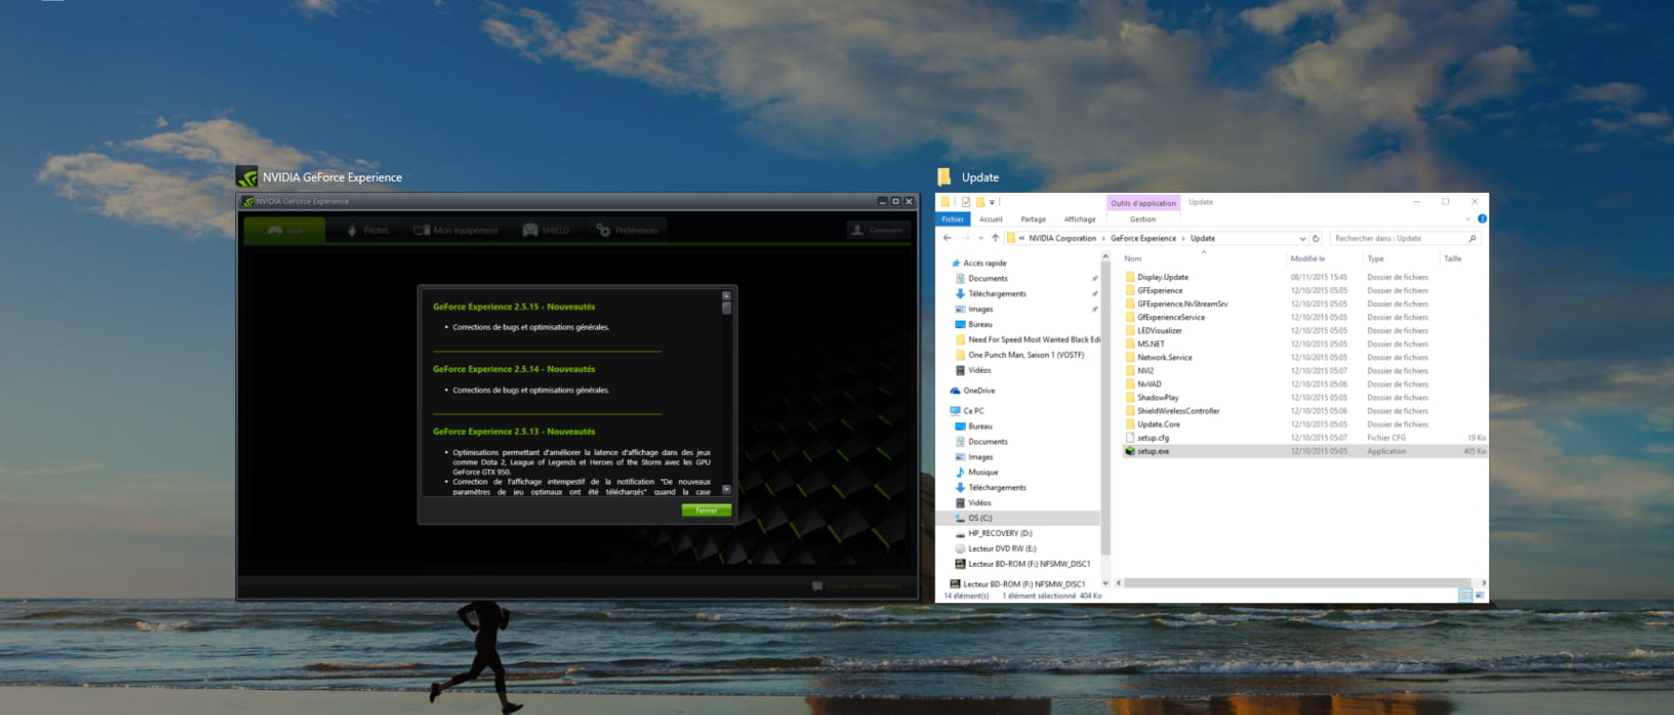Open Mon équipement in GeForce Experience
The image size is (1674, 715).
455,230
